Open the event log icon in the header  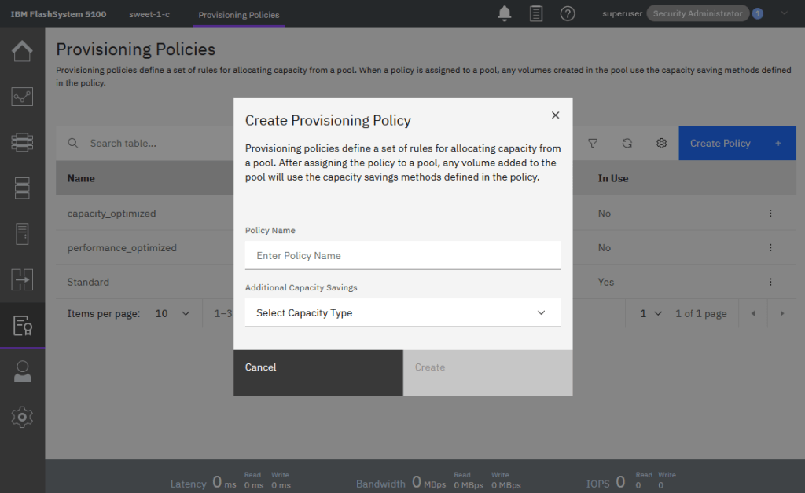535,13
